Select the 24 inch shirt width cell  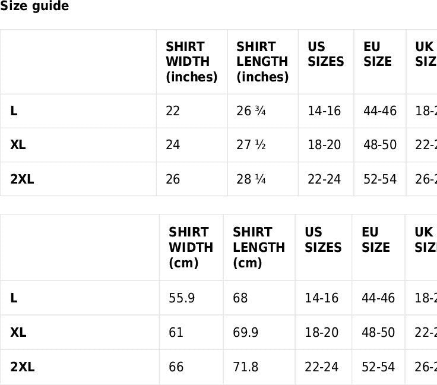pos(173,145)
